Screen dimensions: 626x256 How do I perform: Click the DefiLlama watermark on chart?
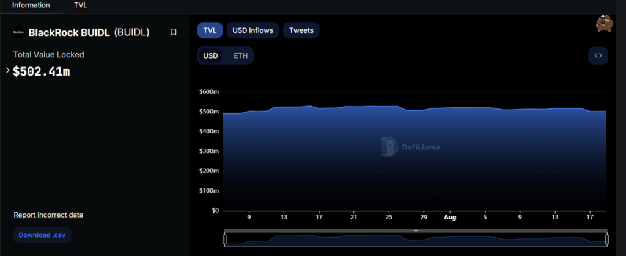pos(410,147)
